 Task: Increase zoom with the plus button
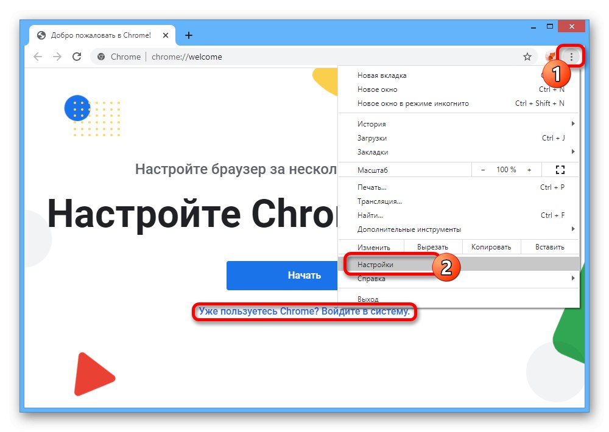[529, 170]
